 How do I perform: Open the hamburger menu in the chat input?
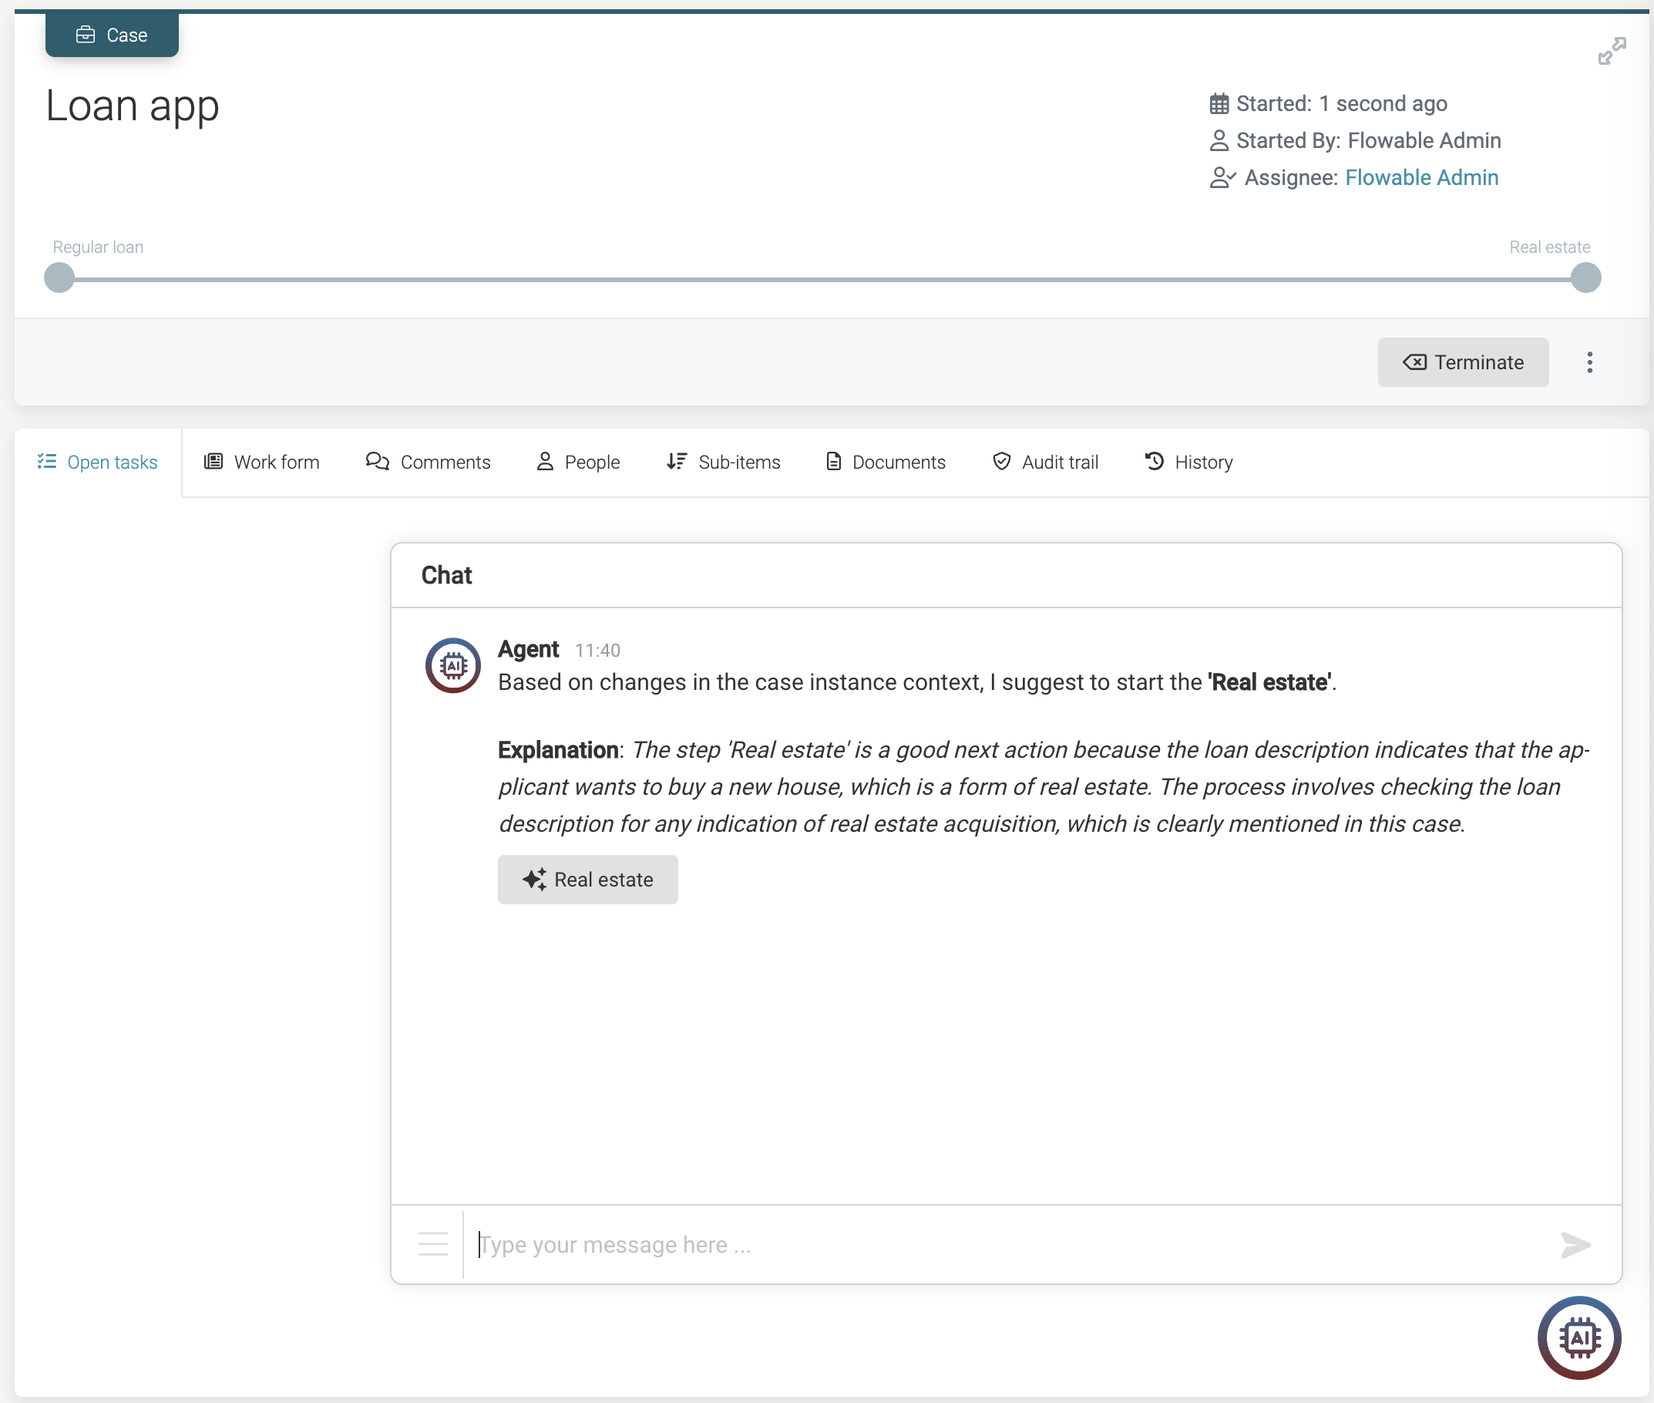point(432,1245)
